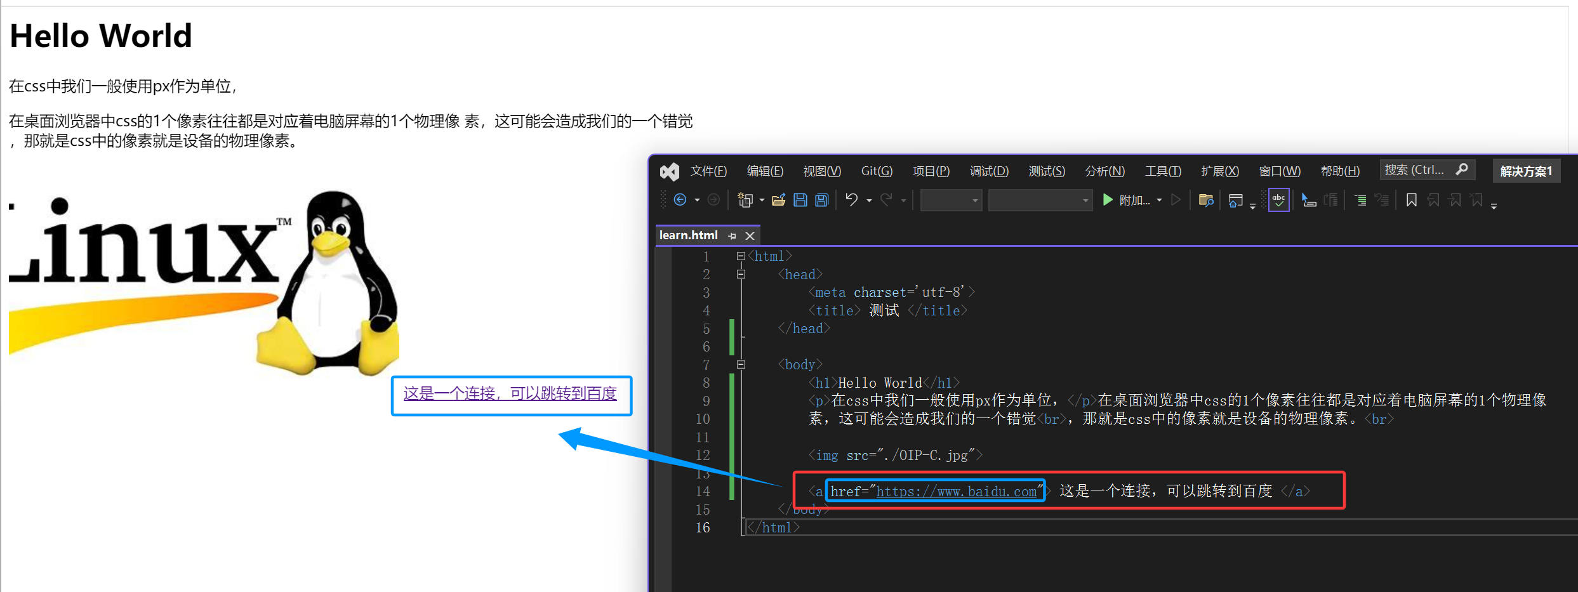1578x592 pixels.
Task: Follow the Baidu link in browser page
Action: pos(510,393)
